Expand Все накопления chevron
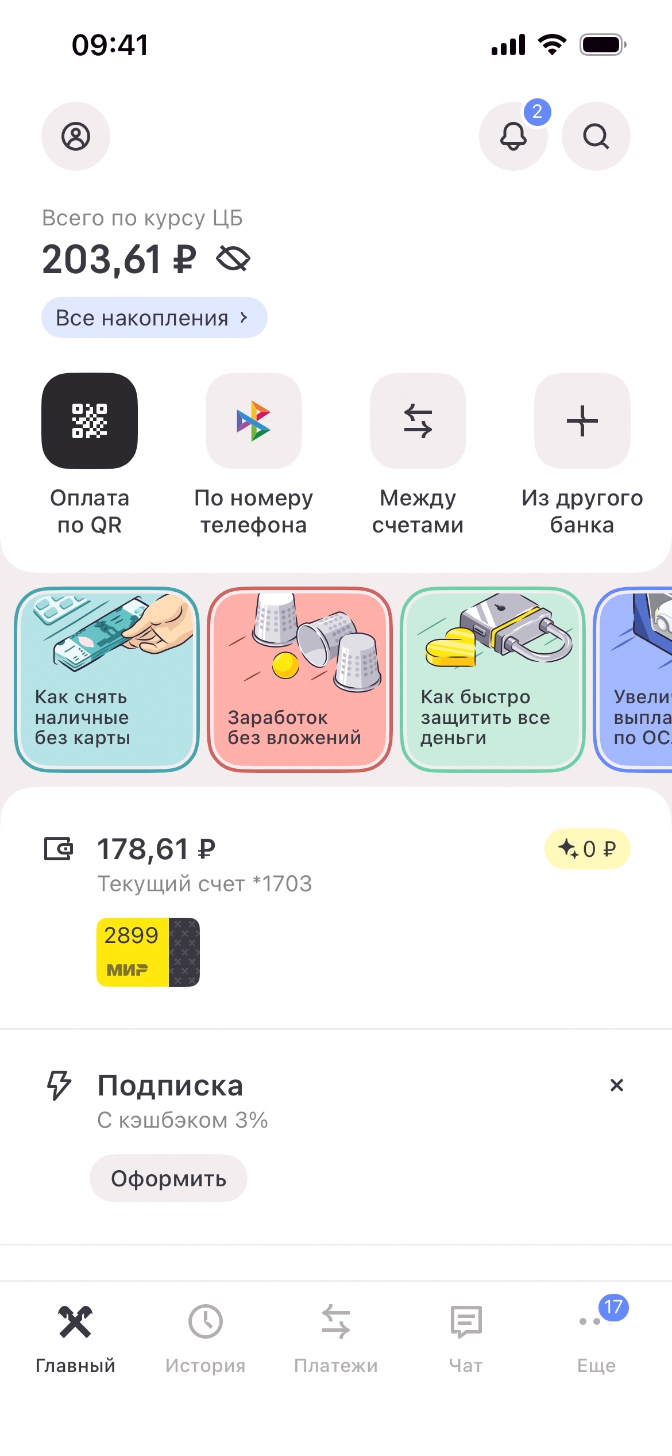Screen dimensions: 672x1456 pos(244,317)
